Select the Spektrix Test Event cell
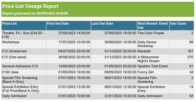The width and height of the screenshot is (196, 102). (x=153, y=66)
